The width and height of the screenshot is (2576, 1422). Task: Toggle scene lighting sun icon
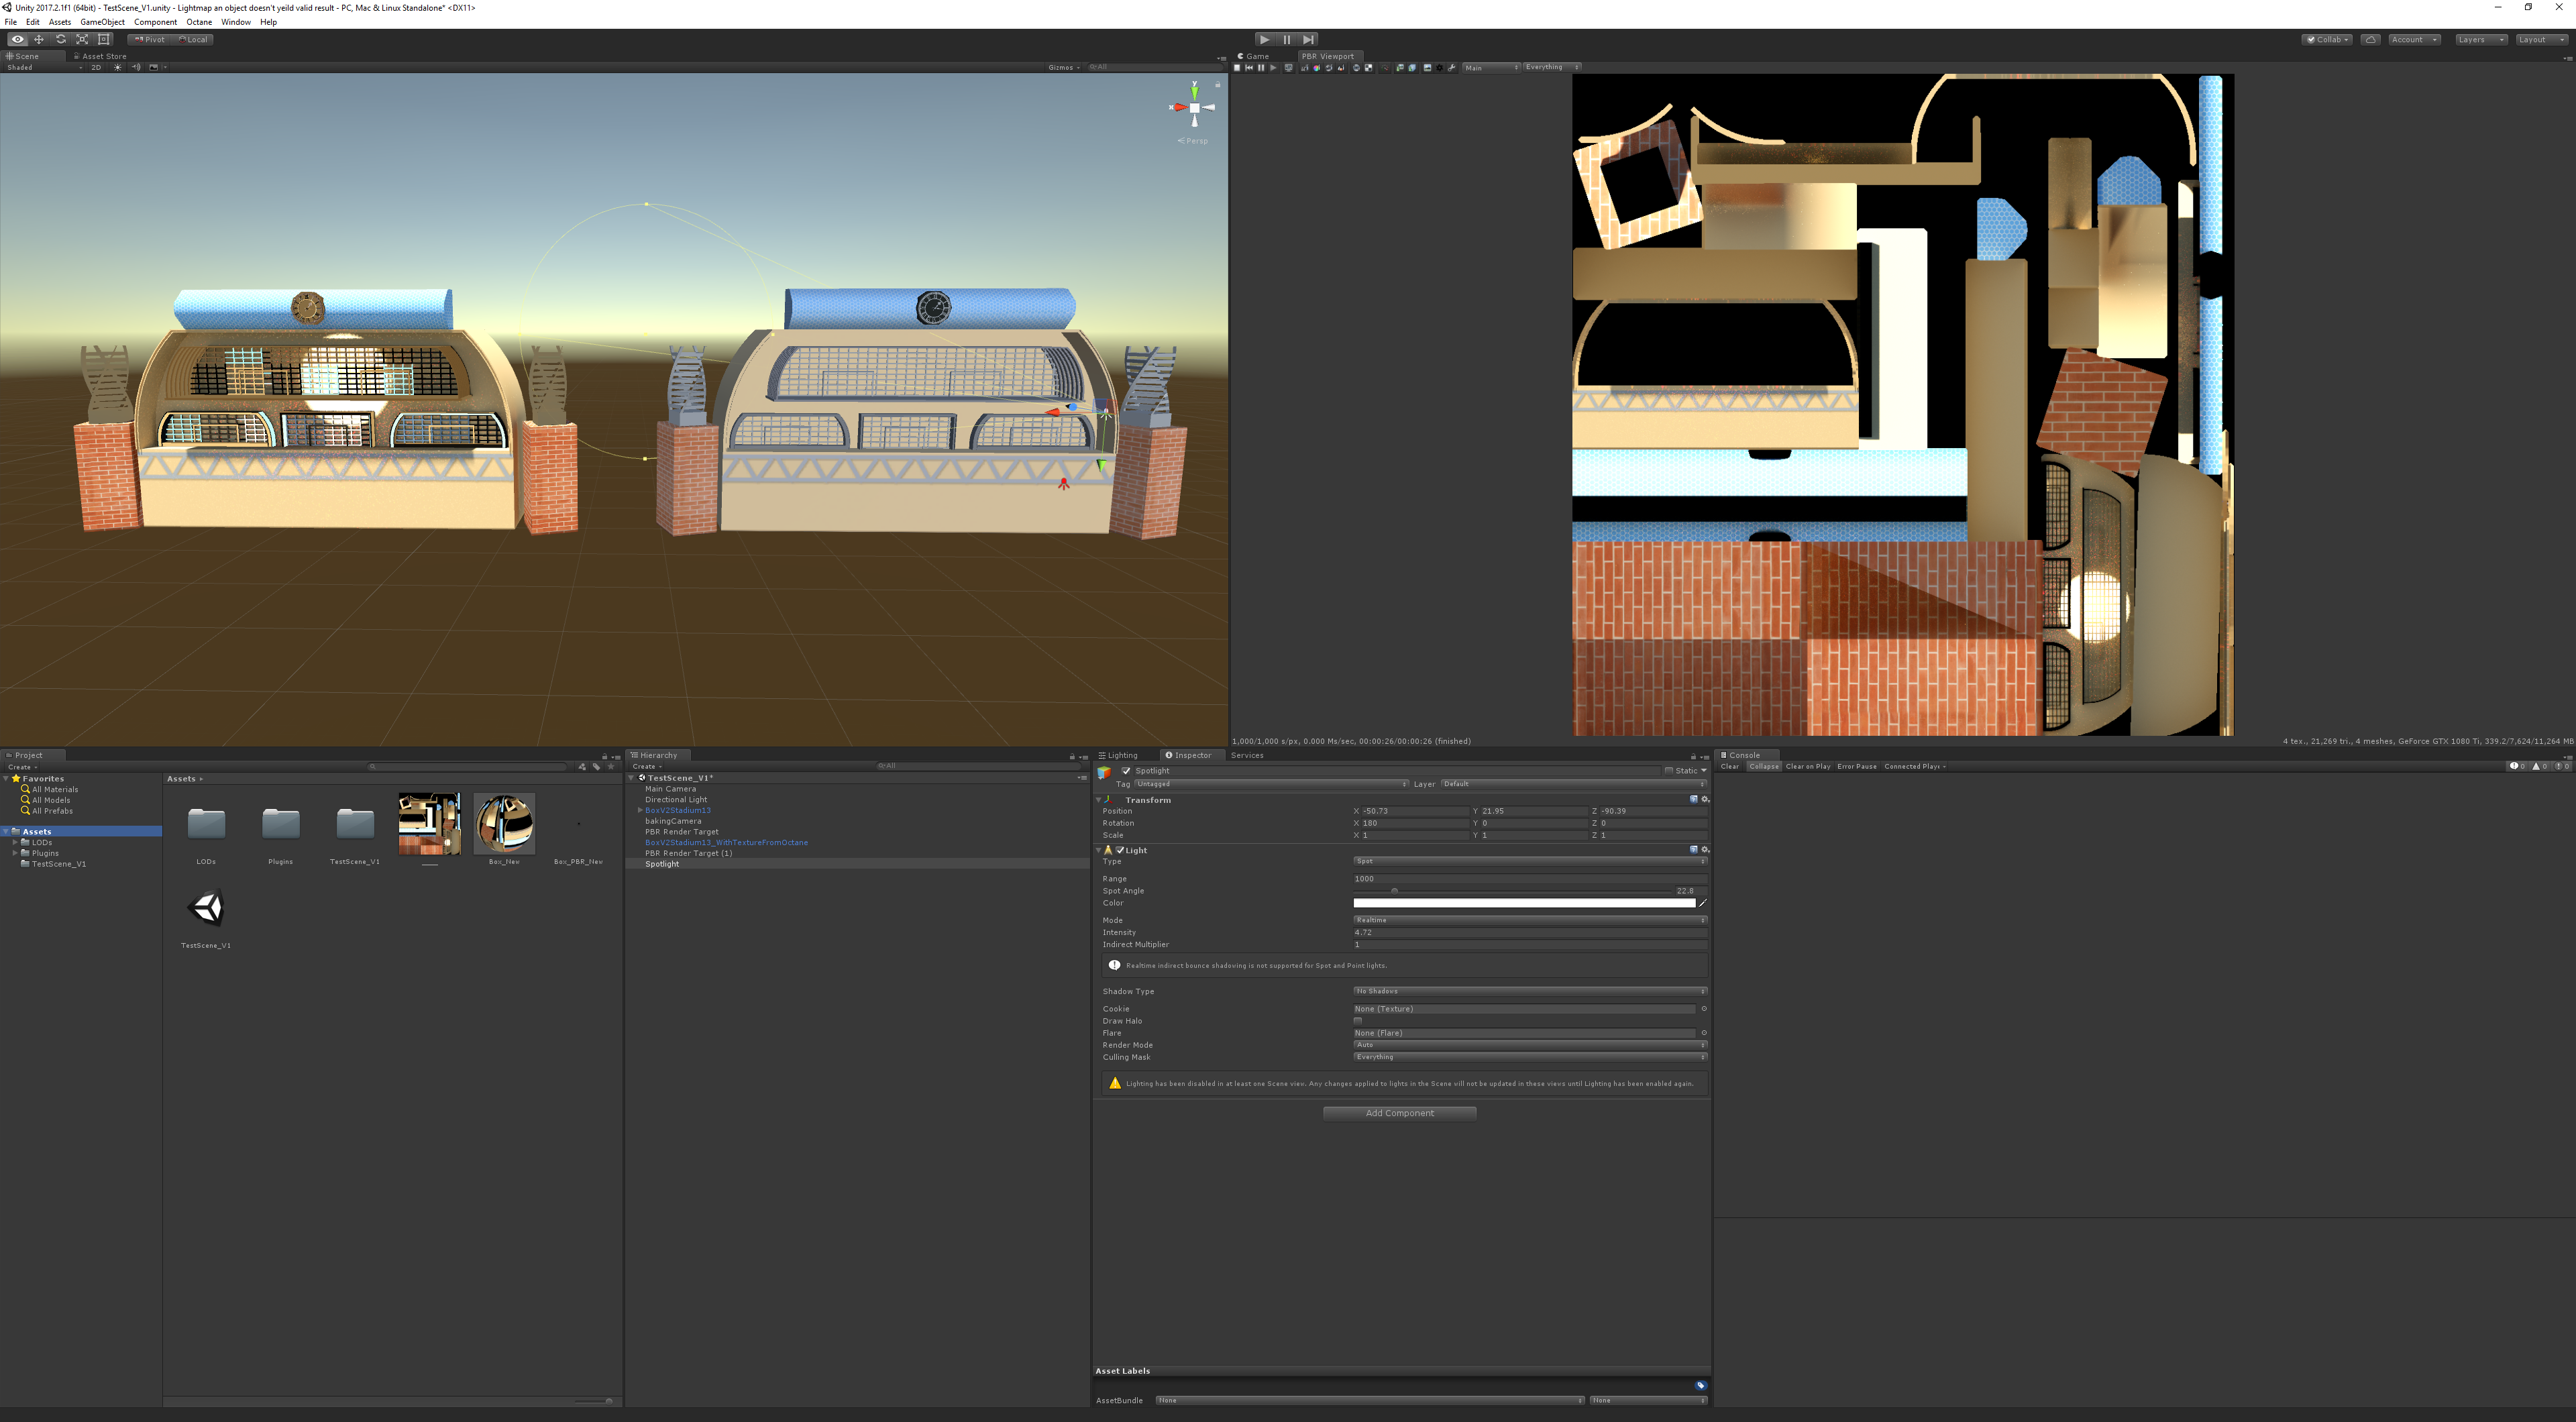tap(117, 67)
